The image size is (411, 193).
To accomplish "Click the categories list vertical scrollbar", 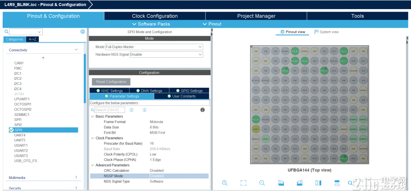I will (84, 79).
